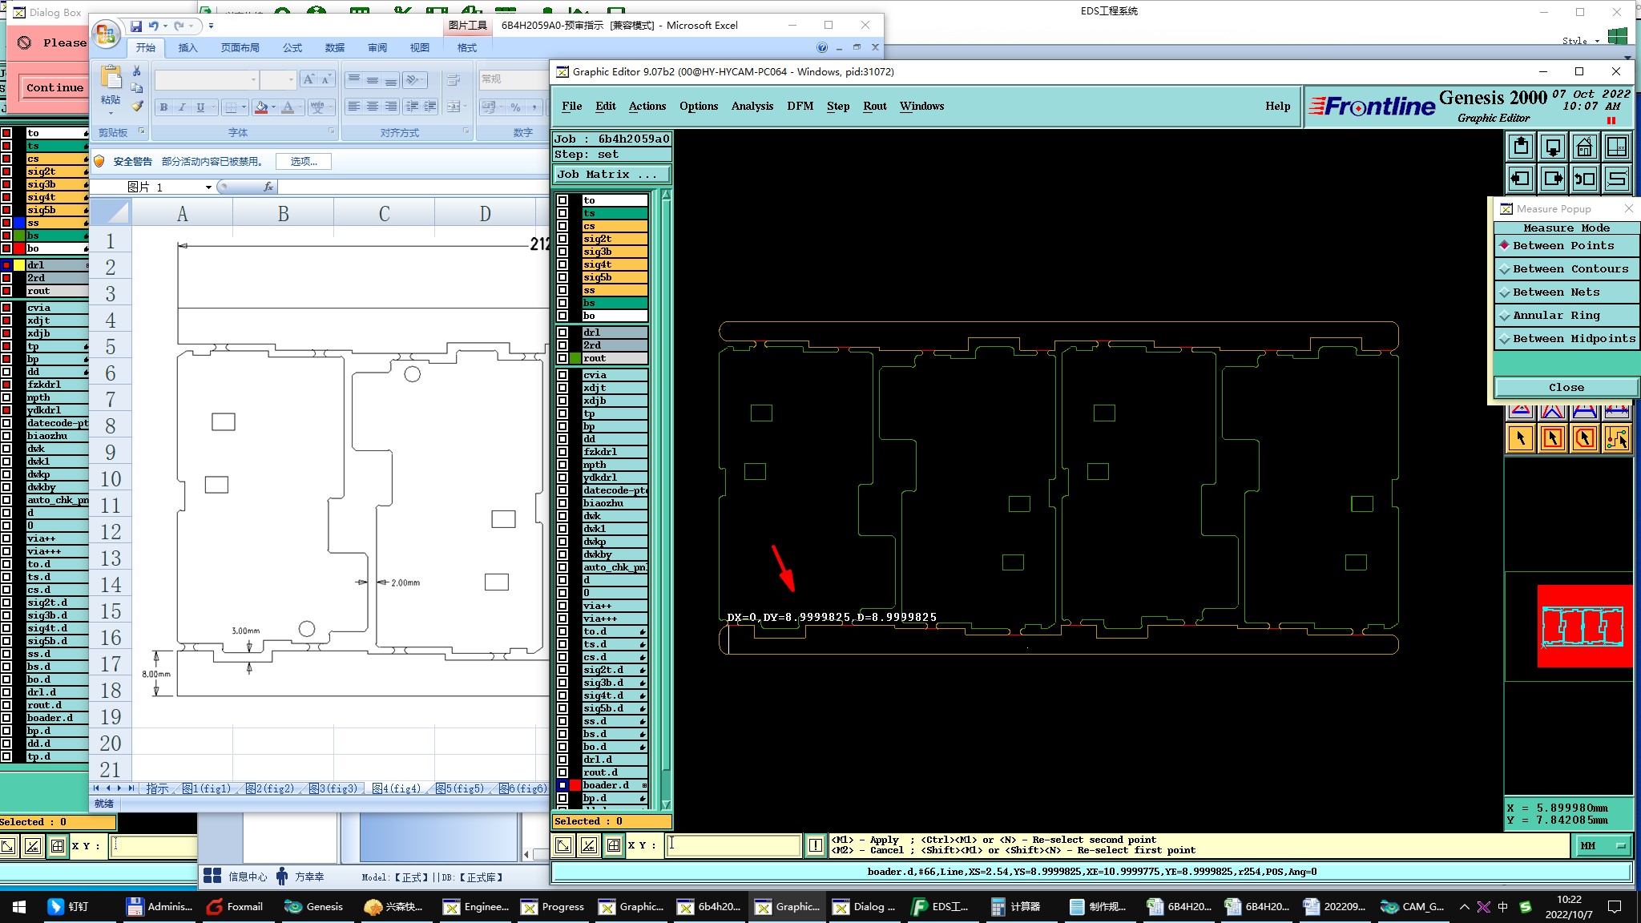Click the exclamation button beside XY field
Image resolution: width=1641 pixels, height=923 pixels.
click(815, 844)
